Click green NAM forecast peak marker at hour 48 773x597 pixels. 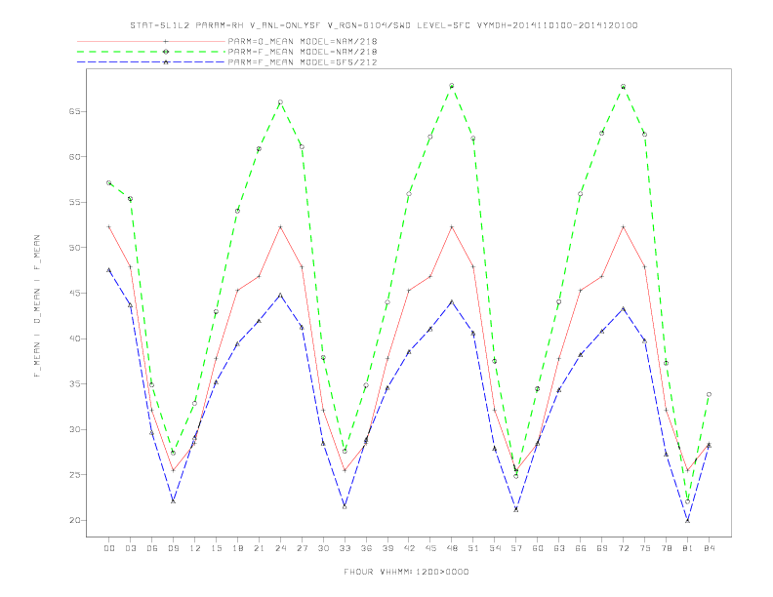click(452, 86)
